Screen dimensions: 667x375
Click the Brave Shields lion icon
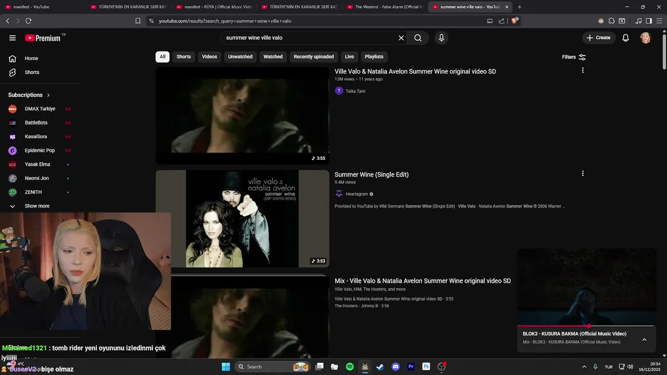515,21
